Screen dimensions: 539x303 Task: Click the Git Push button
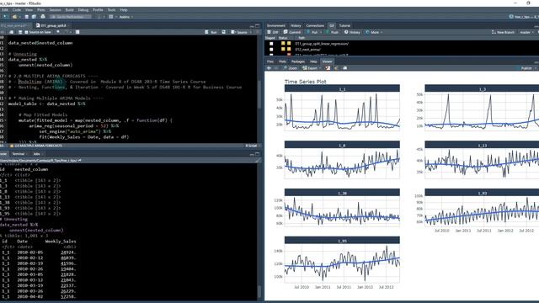[332, 32]
